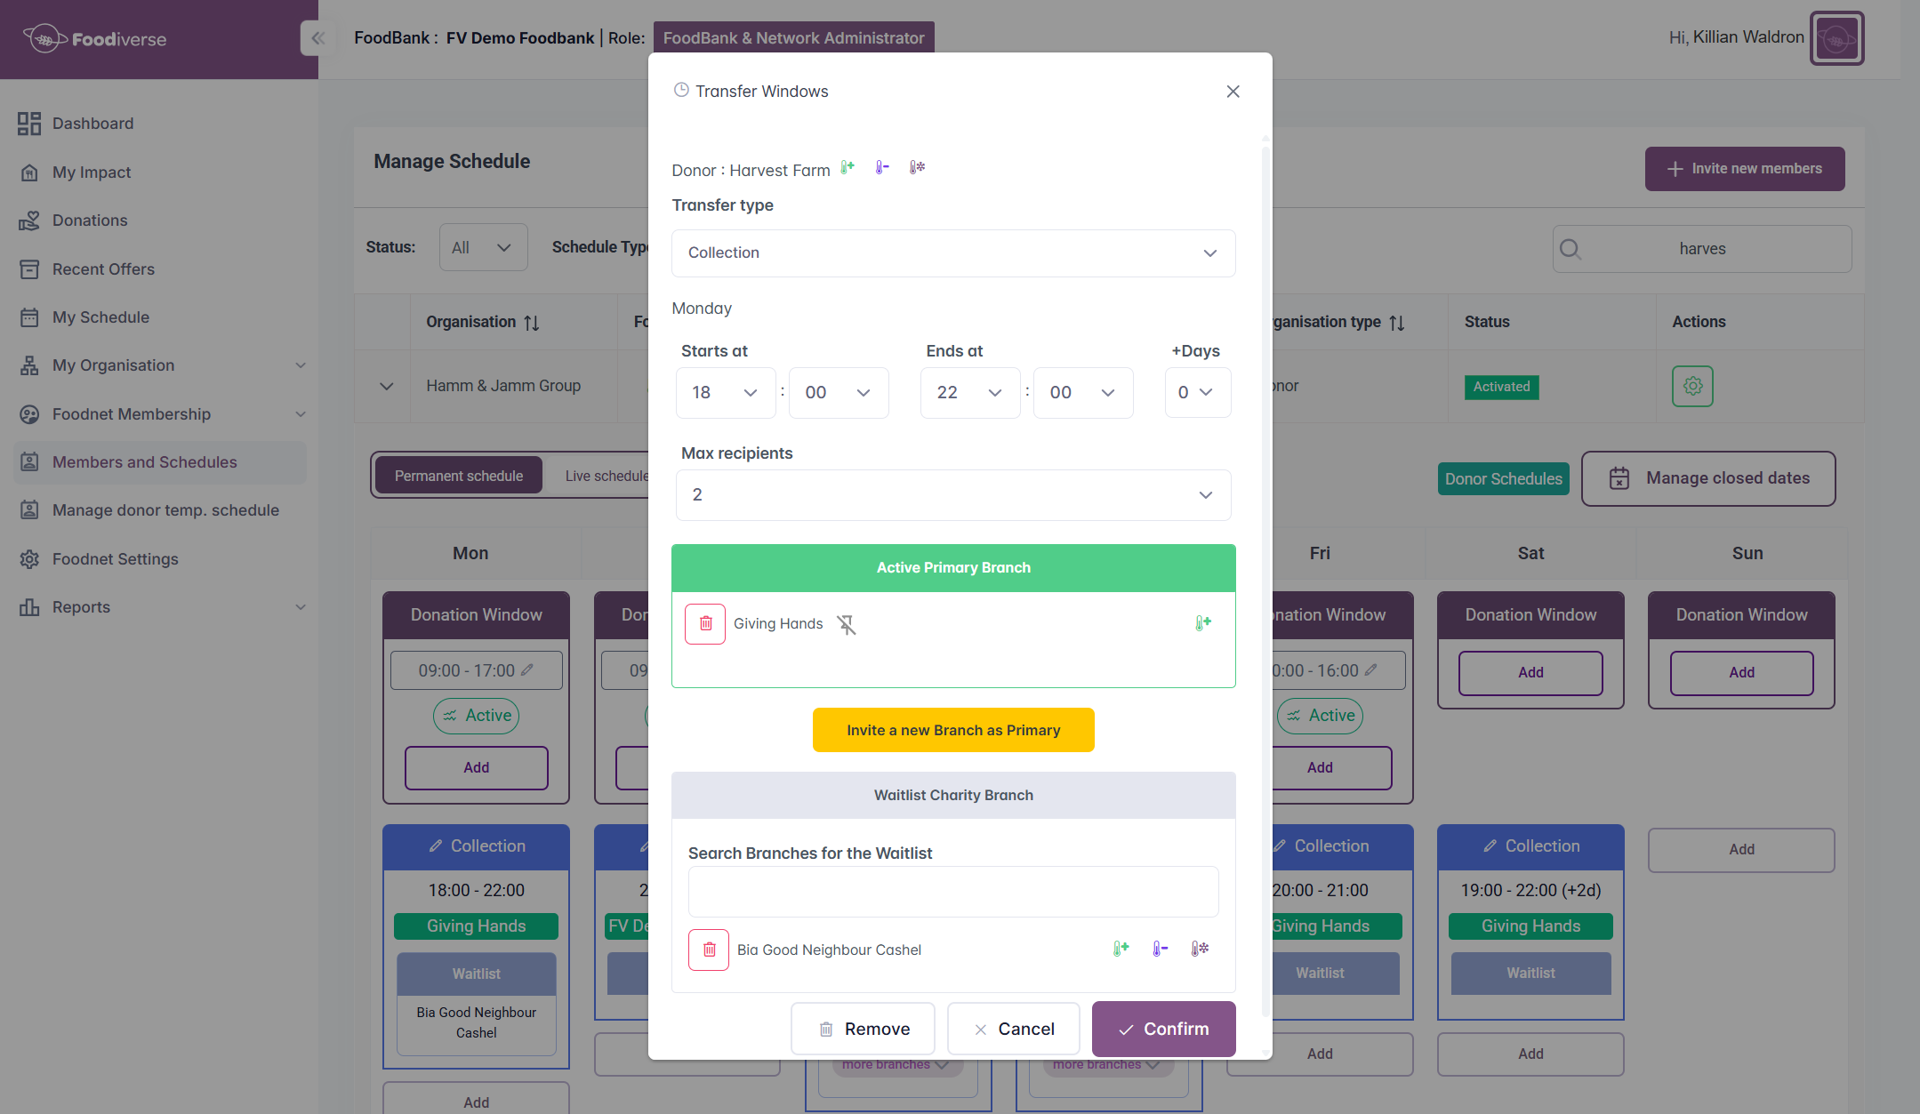Click trash icon for Bia Good Neighbour Cashel
Screen dimensions: 1920x1114
[x=709, y=950]
